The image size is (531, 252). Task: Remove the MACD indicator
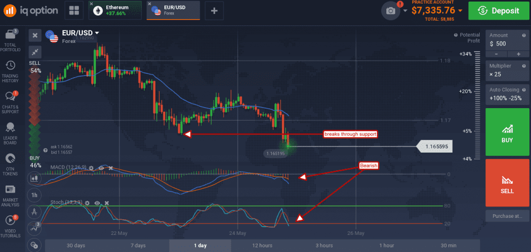tap(110, 168)
